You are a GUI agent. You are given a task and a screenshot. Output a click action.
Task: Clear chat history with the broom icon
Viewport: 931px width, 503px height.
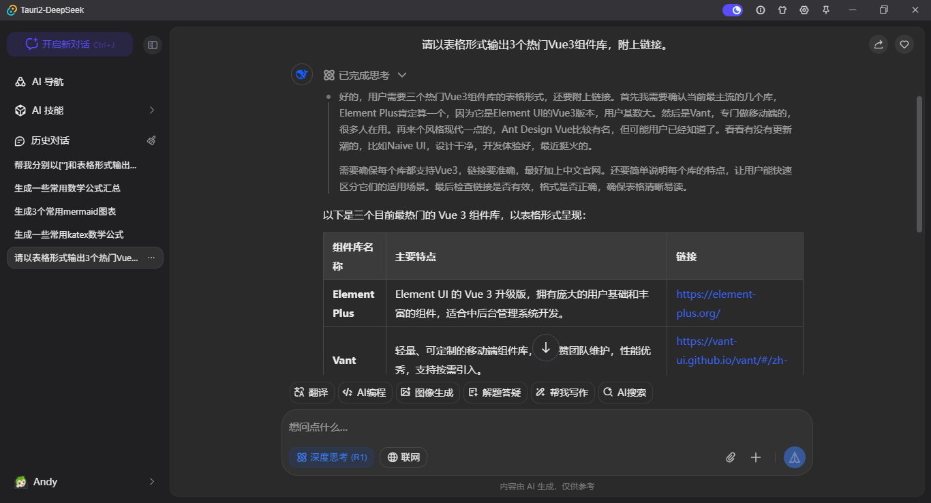(x=151, y=140)
